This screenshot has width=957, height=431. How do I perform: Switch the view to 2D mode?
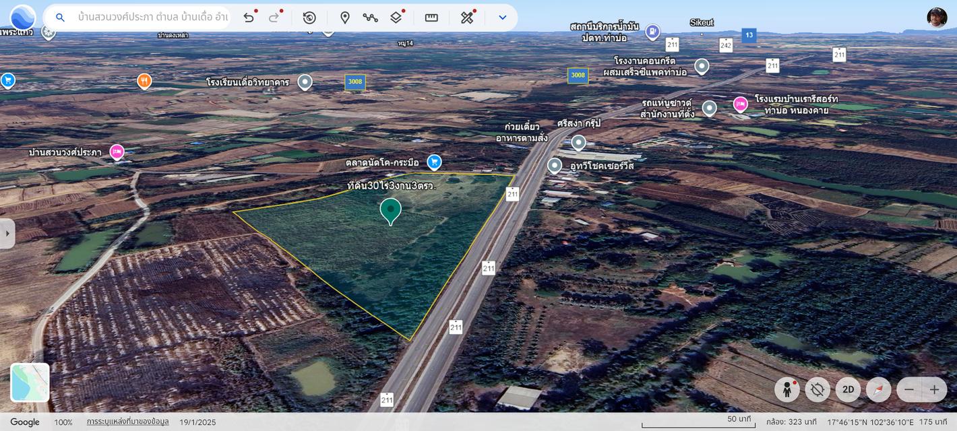click(848, 389)
